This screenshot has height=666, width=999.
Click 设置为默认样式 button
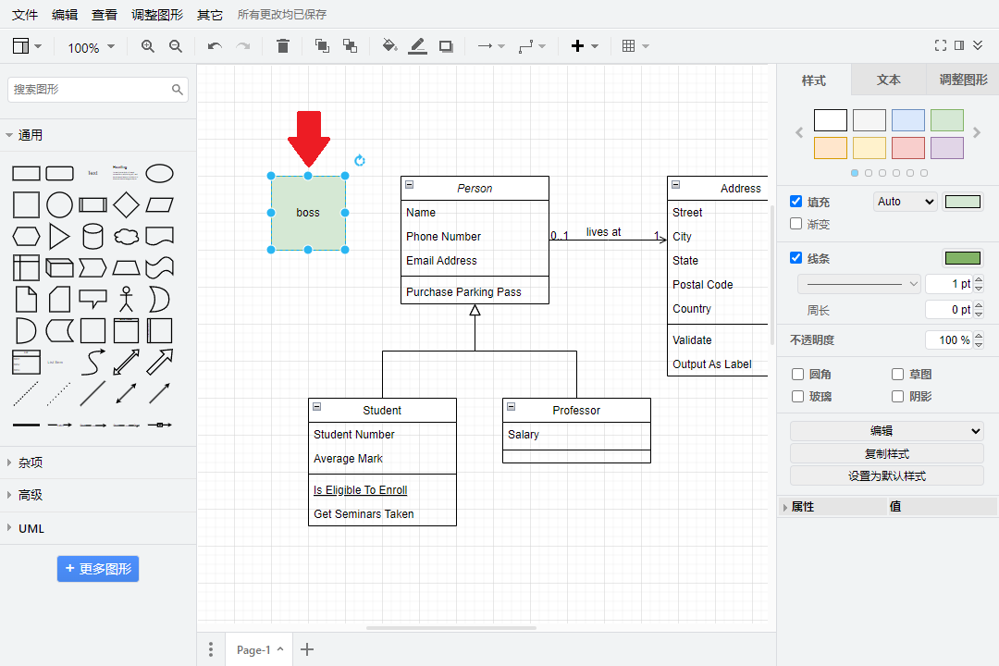pyautogui.click(x=886, y=476)
